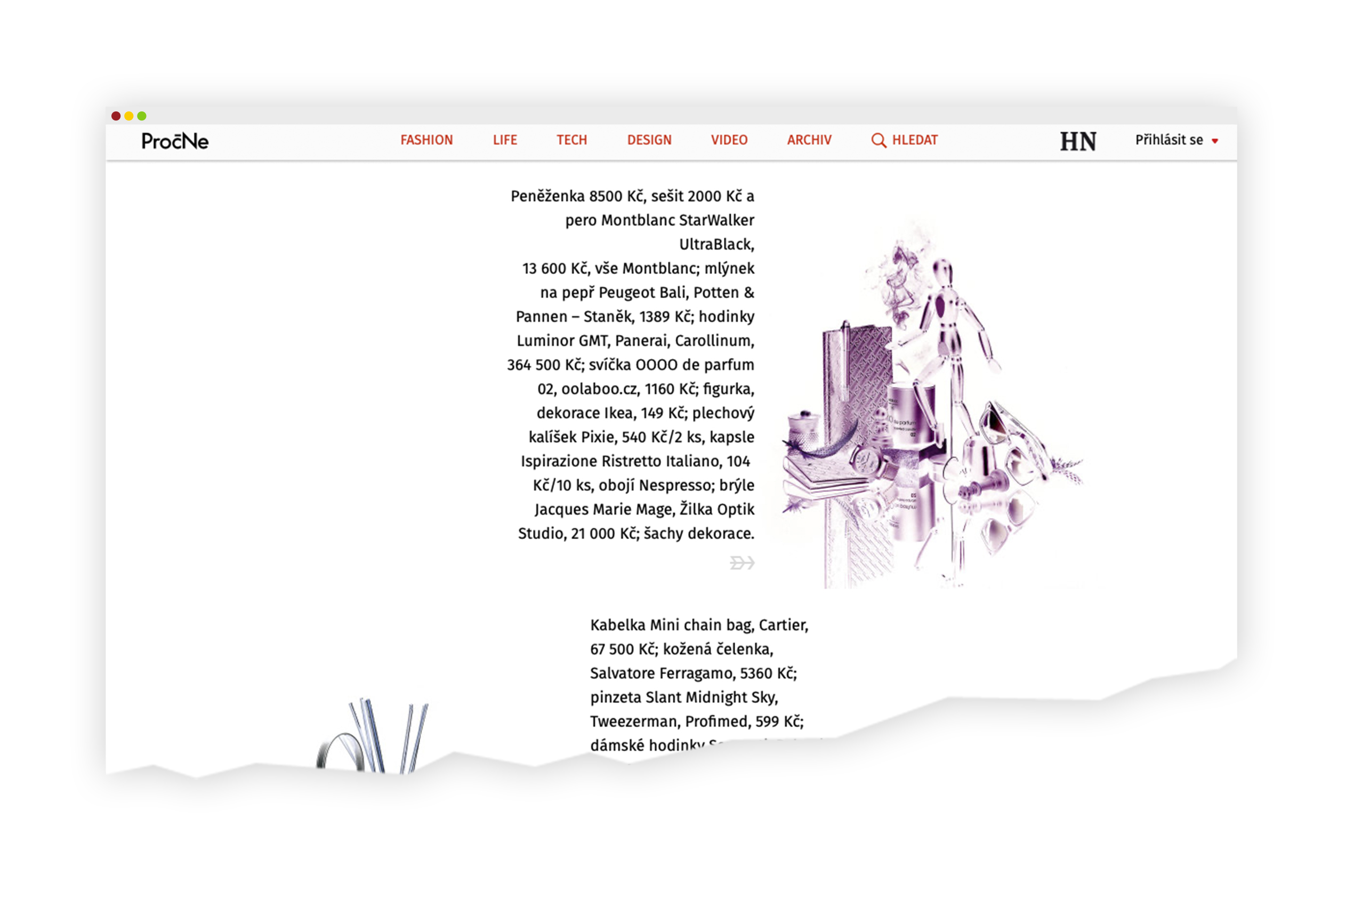The width and height of the screenshot is (1346, 907).
Task: Select the text "Tweezerman, Profimed, 599 Kč;"
Action: [x=697, y=722]
